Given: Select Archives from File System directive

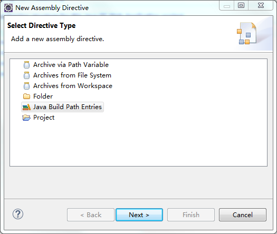Looking at the screenshot, I should 72,75.
